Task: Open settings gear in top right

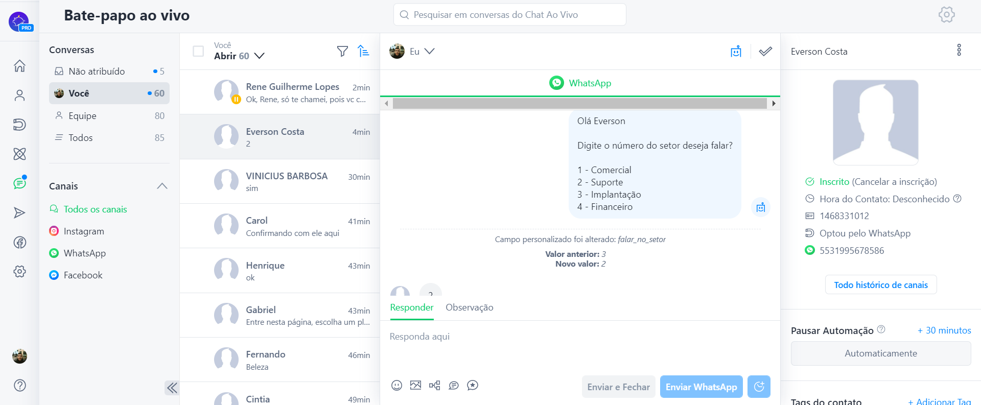Action: pos(946,15)
